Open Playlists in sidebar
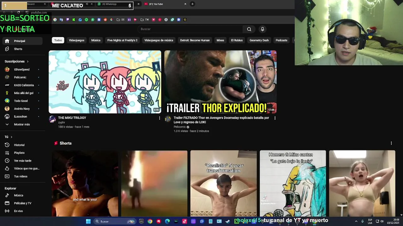The width and height of the screenshot is (403, 226). (x=22, y=153)
